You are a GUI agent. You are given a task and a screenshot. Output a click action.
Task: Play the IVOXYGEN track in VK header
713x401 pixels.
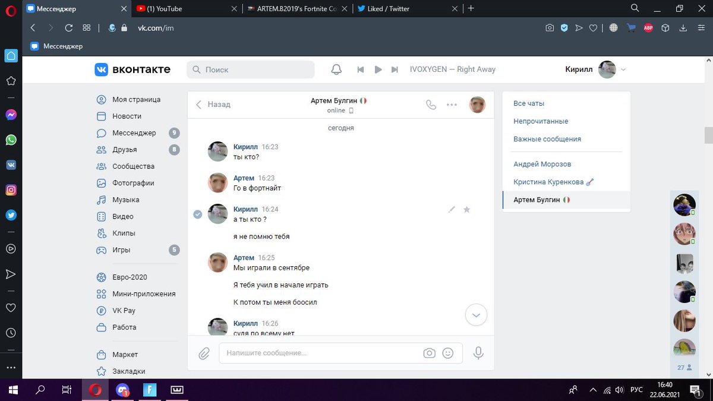[378, 70]
